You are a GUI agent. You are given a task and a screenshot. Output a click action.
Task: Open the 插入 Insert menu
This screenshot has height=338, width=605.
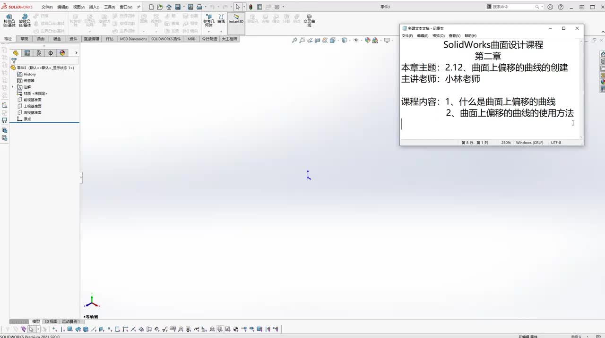94,7
